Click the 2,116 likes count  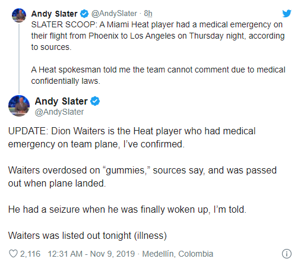pos(30,254)
